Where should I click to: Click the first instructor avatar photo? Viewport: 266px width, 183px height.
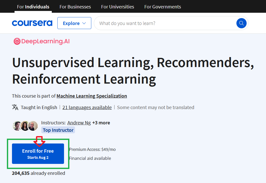[x=17, y=126]
